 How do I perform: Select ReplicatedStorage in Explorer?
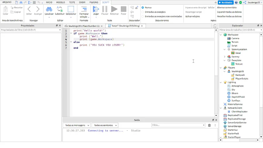click(235, 119)
